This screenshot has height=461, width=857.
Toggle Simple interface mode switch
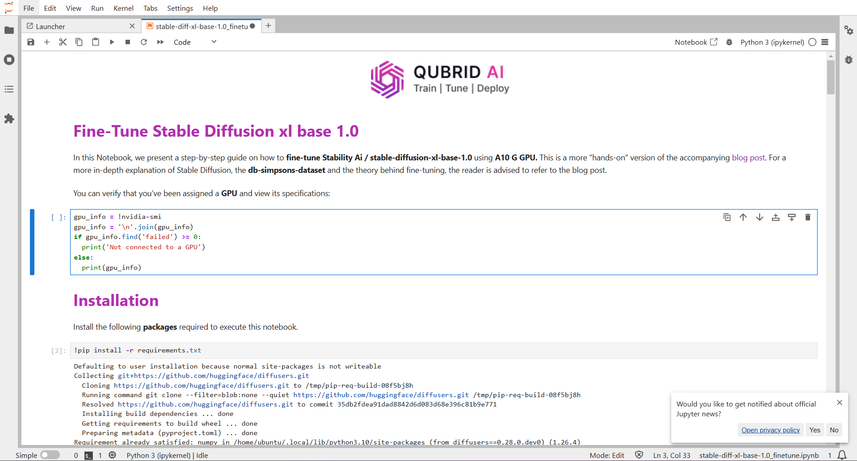[50, 455]
